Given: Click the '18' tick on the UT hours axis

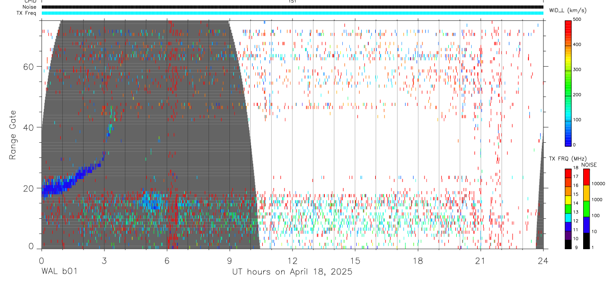Looking at the screenshot, I should pos(417,261).
